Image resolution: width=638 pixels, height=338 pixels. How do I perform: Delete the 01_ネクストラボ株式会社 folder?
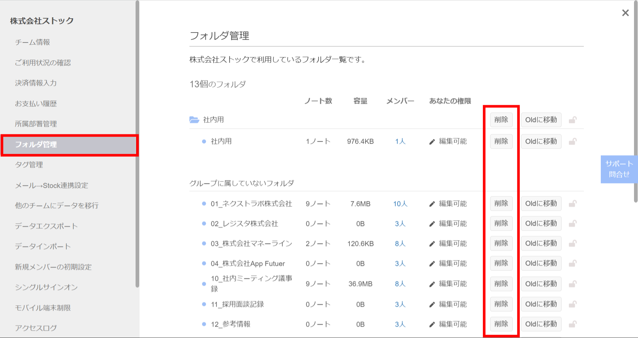tap(501, 203)
